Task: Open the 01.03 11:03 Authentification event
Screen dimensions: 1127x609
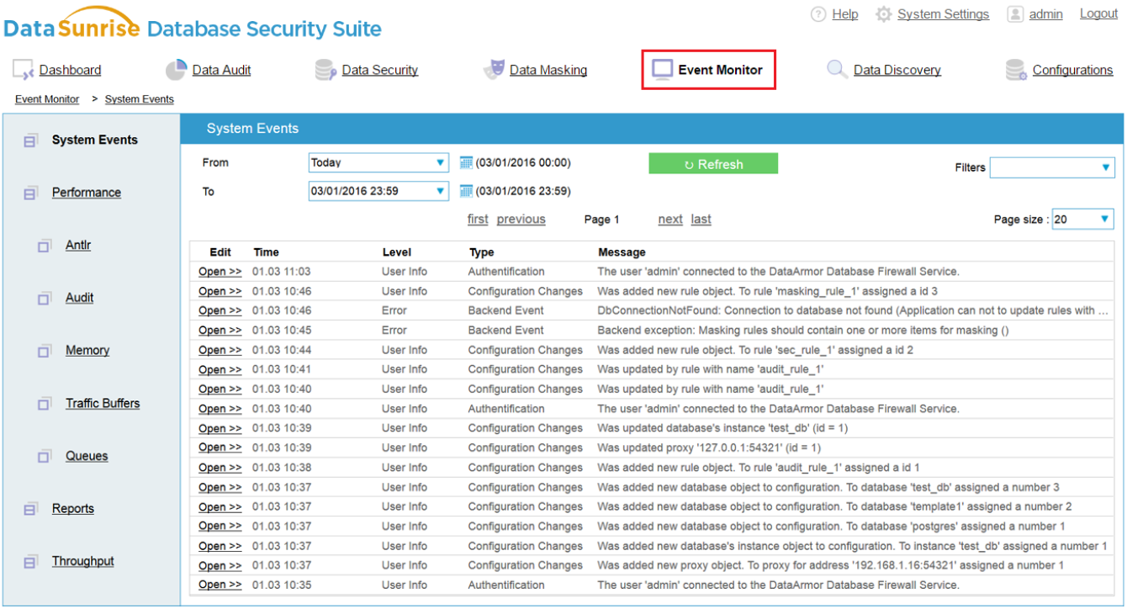Action: pos(220,272)
